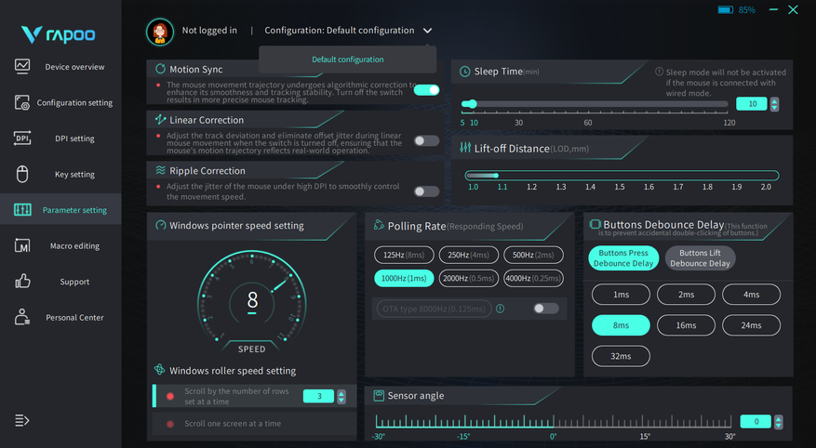
Task: Click the Windows roller speed icon
Action: pyautogui.click(x=160, y=370)
